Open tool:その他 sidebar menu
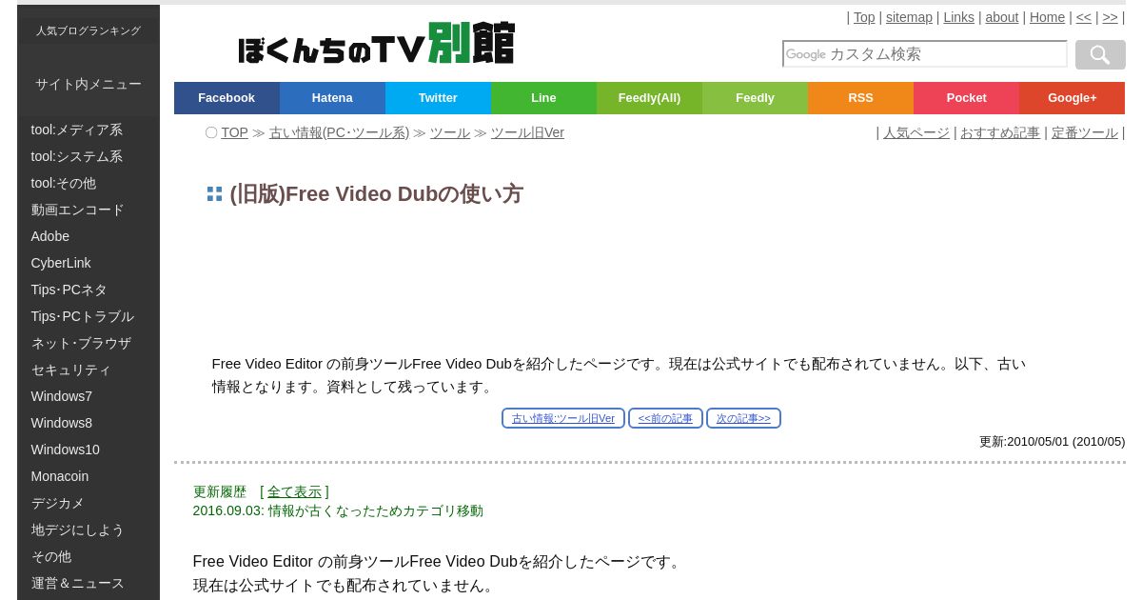This screenshot has width=1142, height=600. (x=89, y=183)
